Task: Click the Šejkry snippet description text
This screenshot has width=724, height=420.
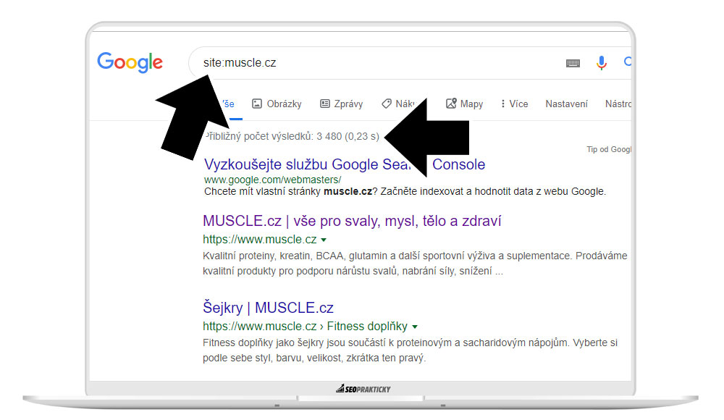Action: [410, 350]
